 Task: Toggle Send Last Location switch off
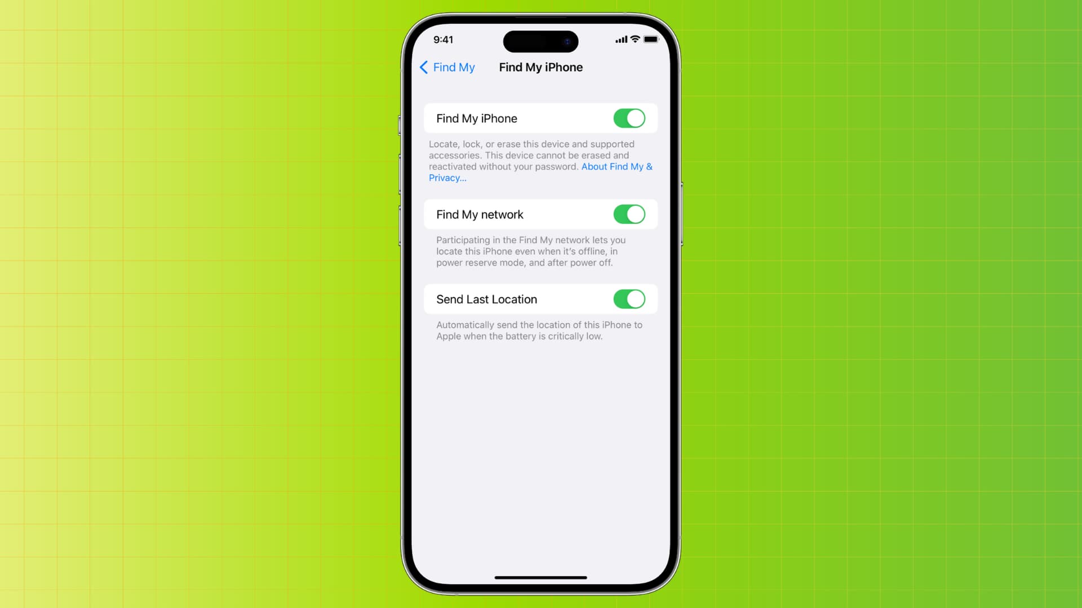coord(629,299)
